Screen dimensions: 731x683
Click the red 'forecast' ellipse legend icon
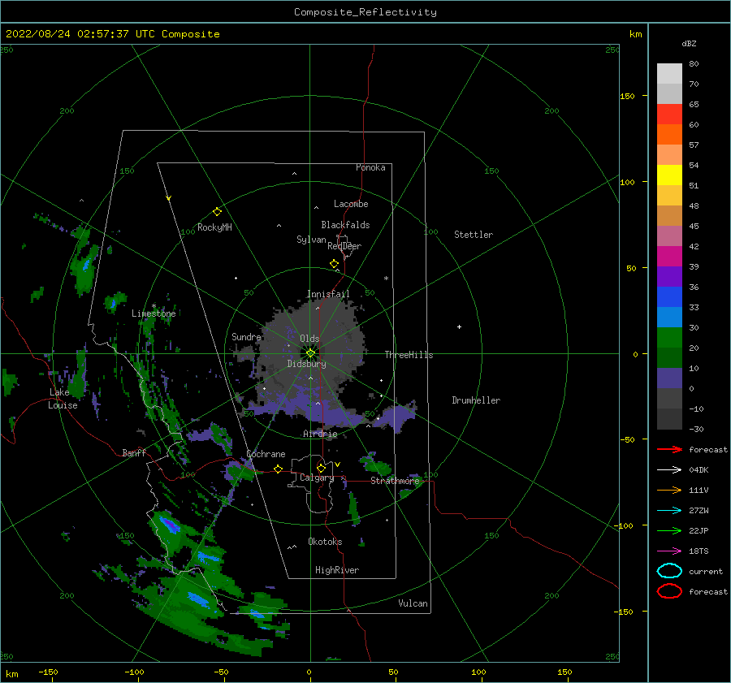coord(669,591)
